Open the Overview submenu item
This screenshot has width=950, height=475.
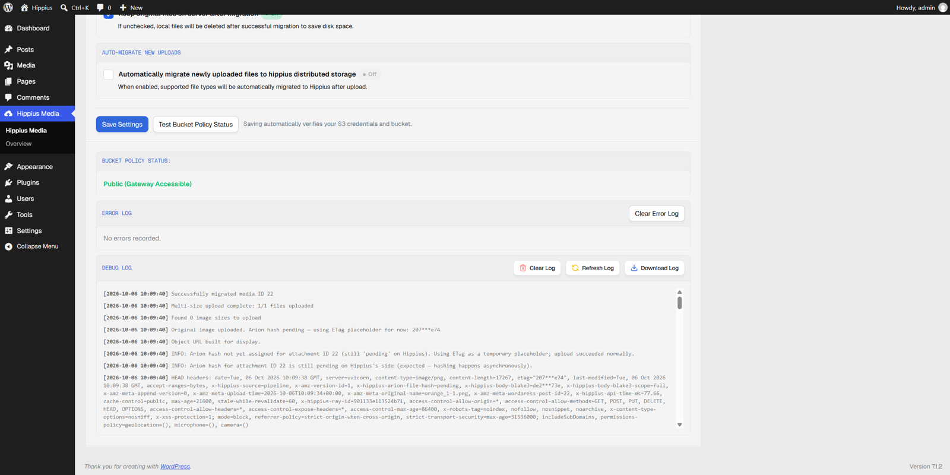click(x=18, y=144)
